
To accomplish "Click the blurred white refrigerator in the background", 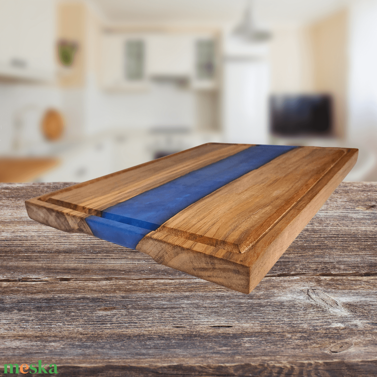I will point(245,99).
